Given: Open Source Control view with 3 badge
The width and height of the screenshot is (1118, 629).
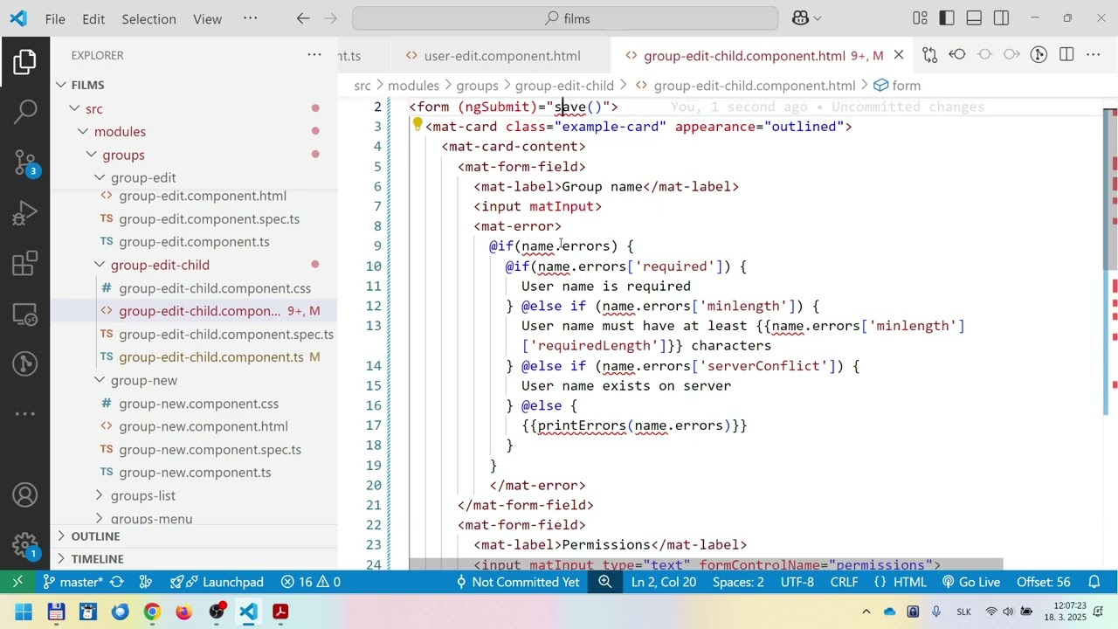Looking at the screenshot, I should pos(25,162).
